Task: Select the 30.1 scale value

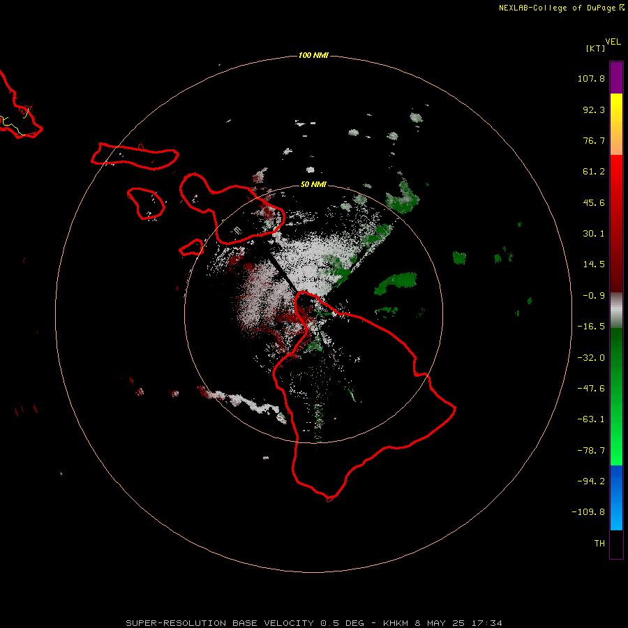Action: [x=594, y=234]
